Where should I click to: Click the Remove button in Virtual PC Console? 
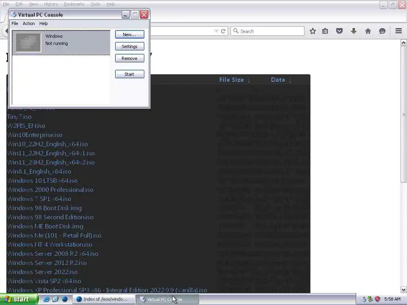tap(130, 58)
